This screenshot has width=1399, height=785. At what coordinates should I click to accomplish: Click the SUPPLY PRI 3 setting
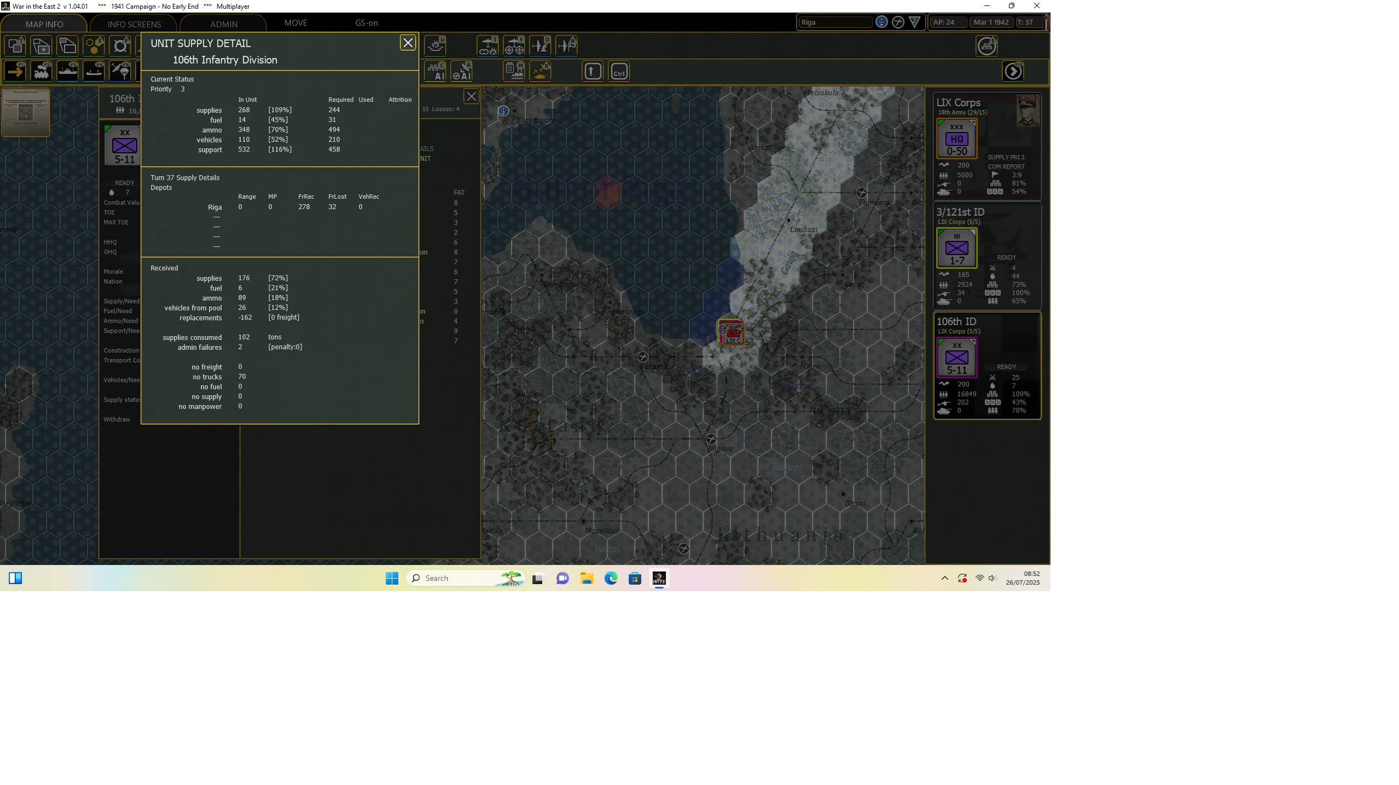(x=1006, y=157)
